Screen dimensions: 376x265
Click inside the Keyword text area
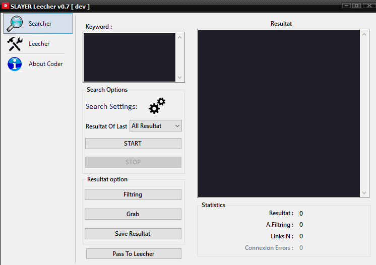(x=130, y=57)
